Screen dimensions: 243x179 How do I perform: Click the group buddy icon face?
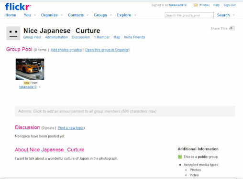pos(13,33)
